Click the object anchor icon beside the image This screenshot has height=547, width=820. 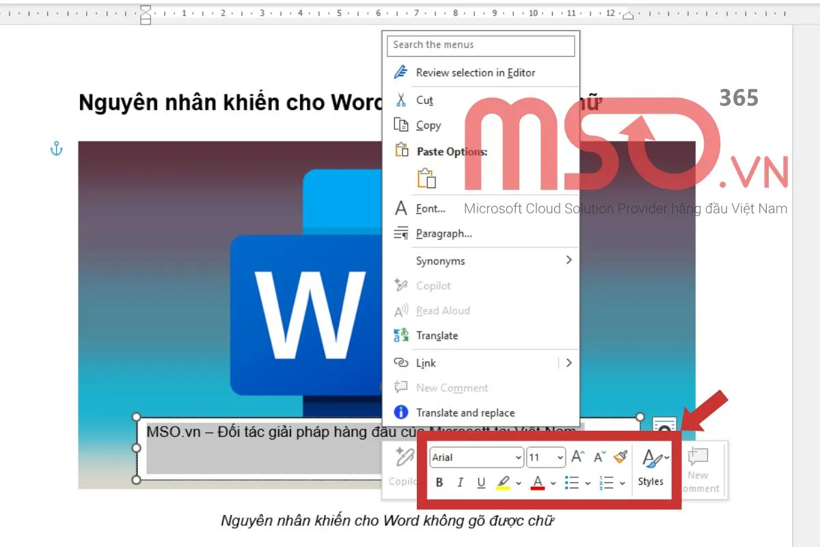(x=57, y=149)
